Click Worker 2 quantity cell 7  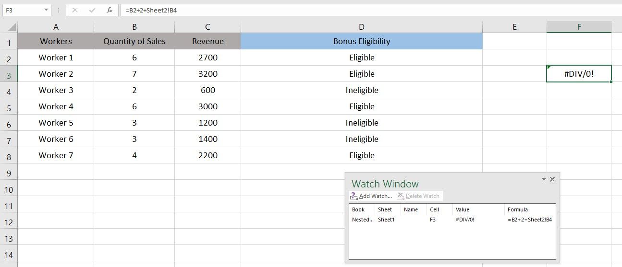[134, 74]
